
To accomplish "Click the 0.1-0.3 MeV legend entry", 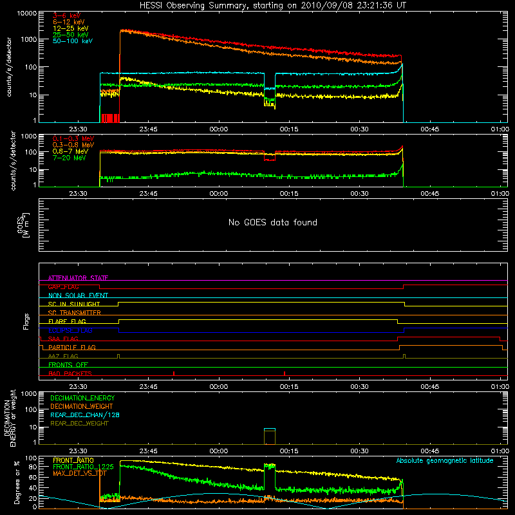I will coord(73,138).
